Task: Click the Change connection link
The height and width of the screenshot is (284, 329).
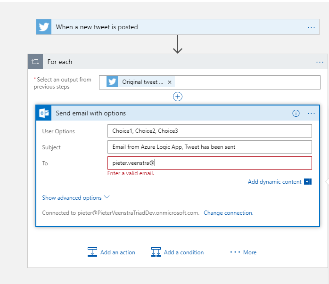Action: coord(228,213)
